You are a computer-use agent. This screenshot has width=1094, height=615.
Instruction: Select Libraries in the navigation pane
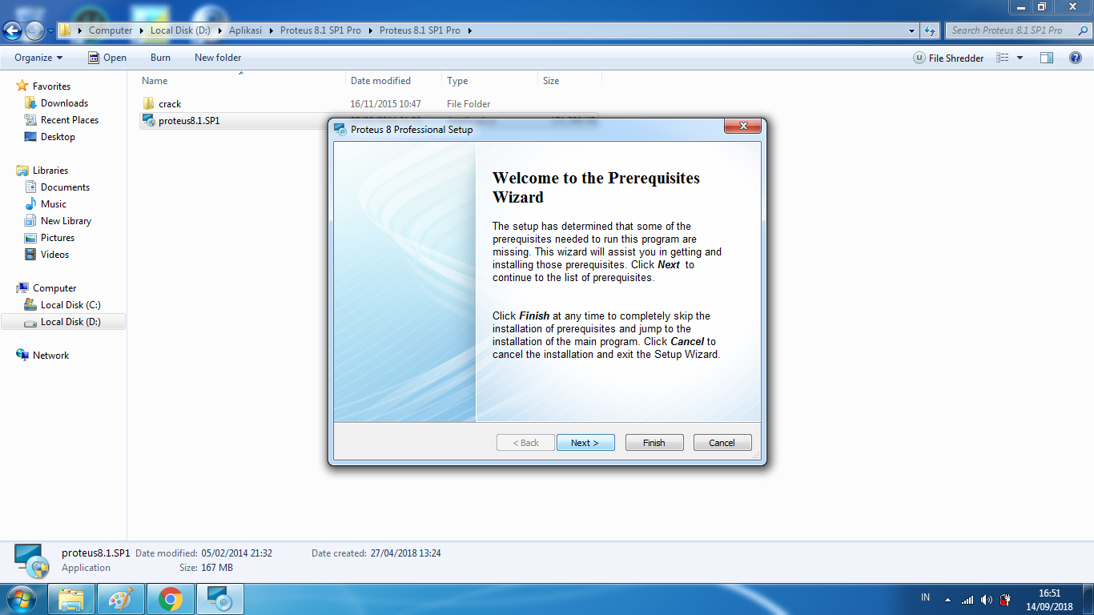click(50, 171)
